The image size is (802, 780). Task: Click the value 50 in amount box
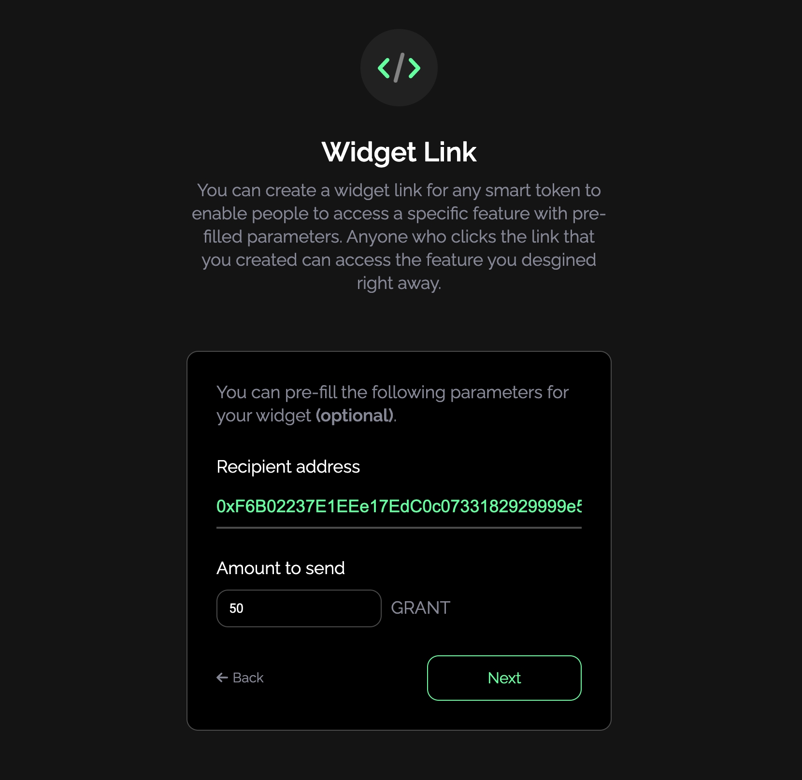236,608
